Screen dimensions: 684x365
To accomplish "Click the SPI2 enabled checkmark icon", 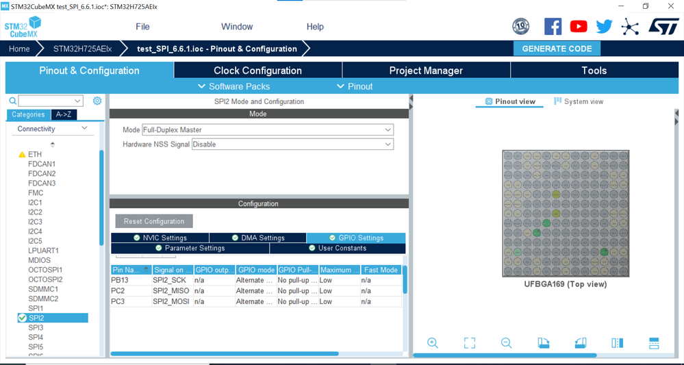I will [x=22, y=318].
